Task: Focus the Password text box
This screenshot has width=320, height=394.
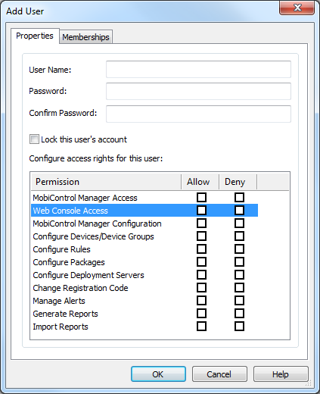Action: (x=198, y=91)
